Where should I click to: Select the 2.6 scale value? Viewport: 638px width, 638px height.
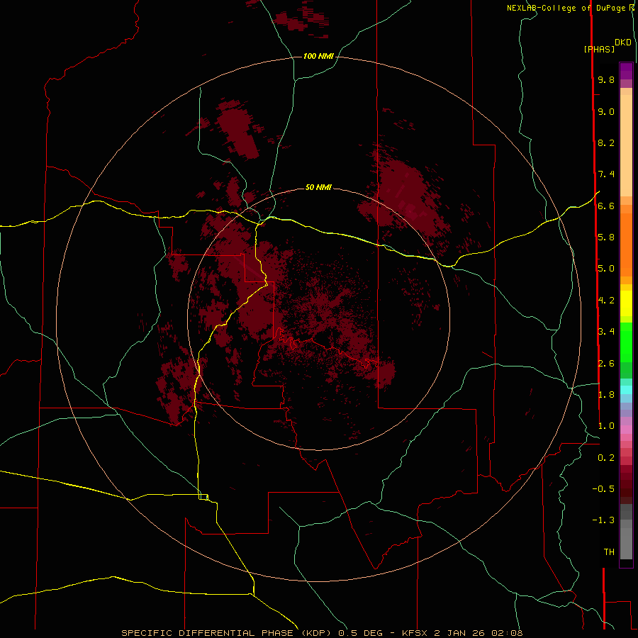pos(606,364)
